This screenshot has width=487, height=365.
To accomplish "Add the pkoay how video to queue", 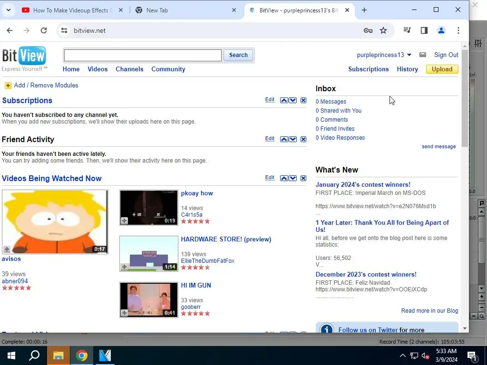I will [x=124, y=221].
